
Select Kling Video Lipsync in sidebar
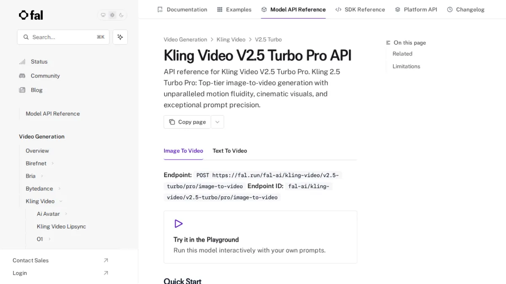click(62, 226)
